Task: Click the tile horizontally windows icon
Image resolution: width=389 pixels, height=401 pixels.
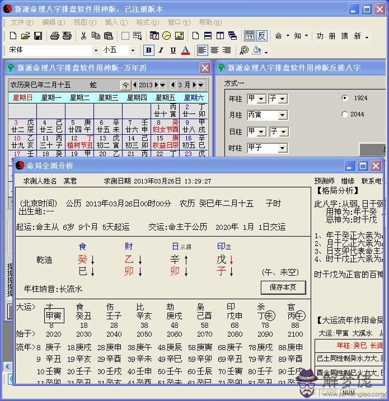Action: click(208, 36)
